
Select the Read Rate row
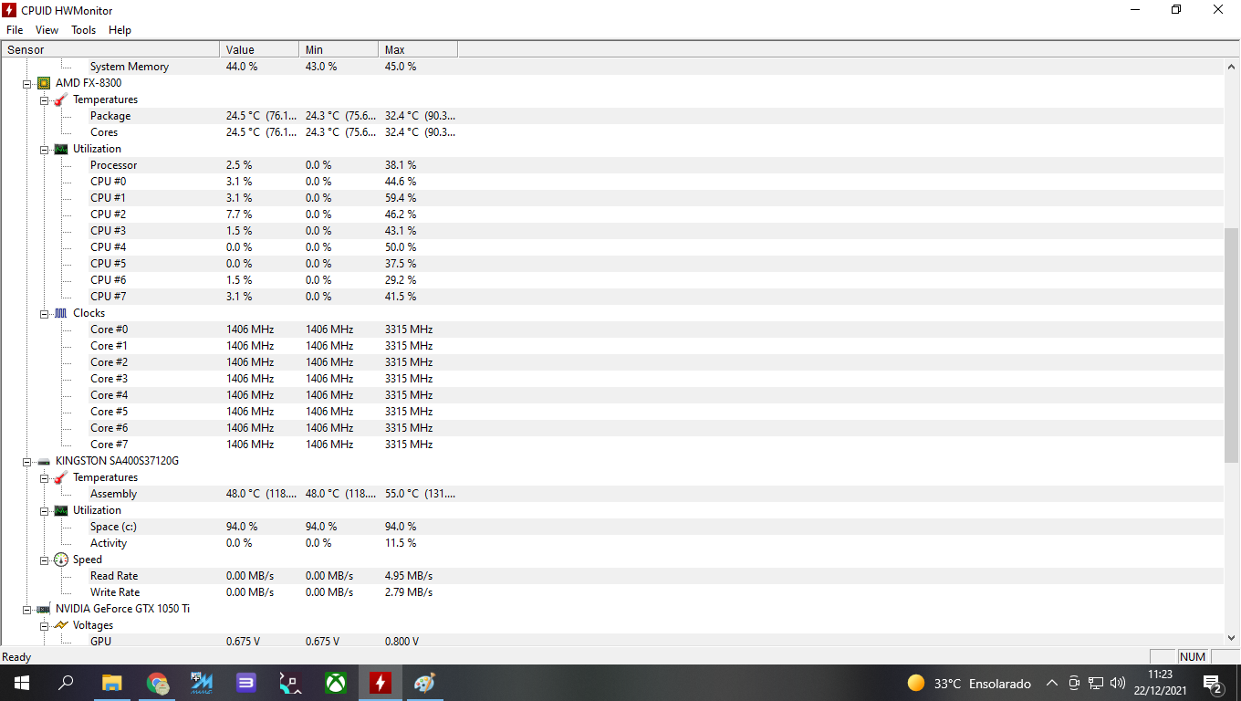612,576
